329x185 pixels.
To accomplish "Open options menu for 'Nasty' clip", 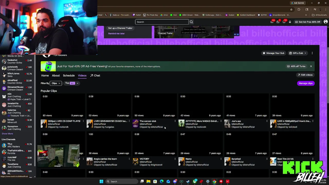I will click(x=221, y=159).
